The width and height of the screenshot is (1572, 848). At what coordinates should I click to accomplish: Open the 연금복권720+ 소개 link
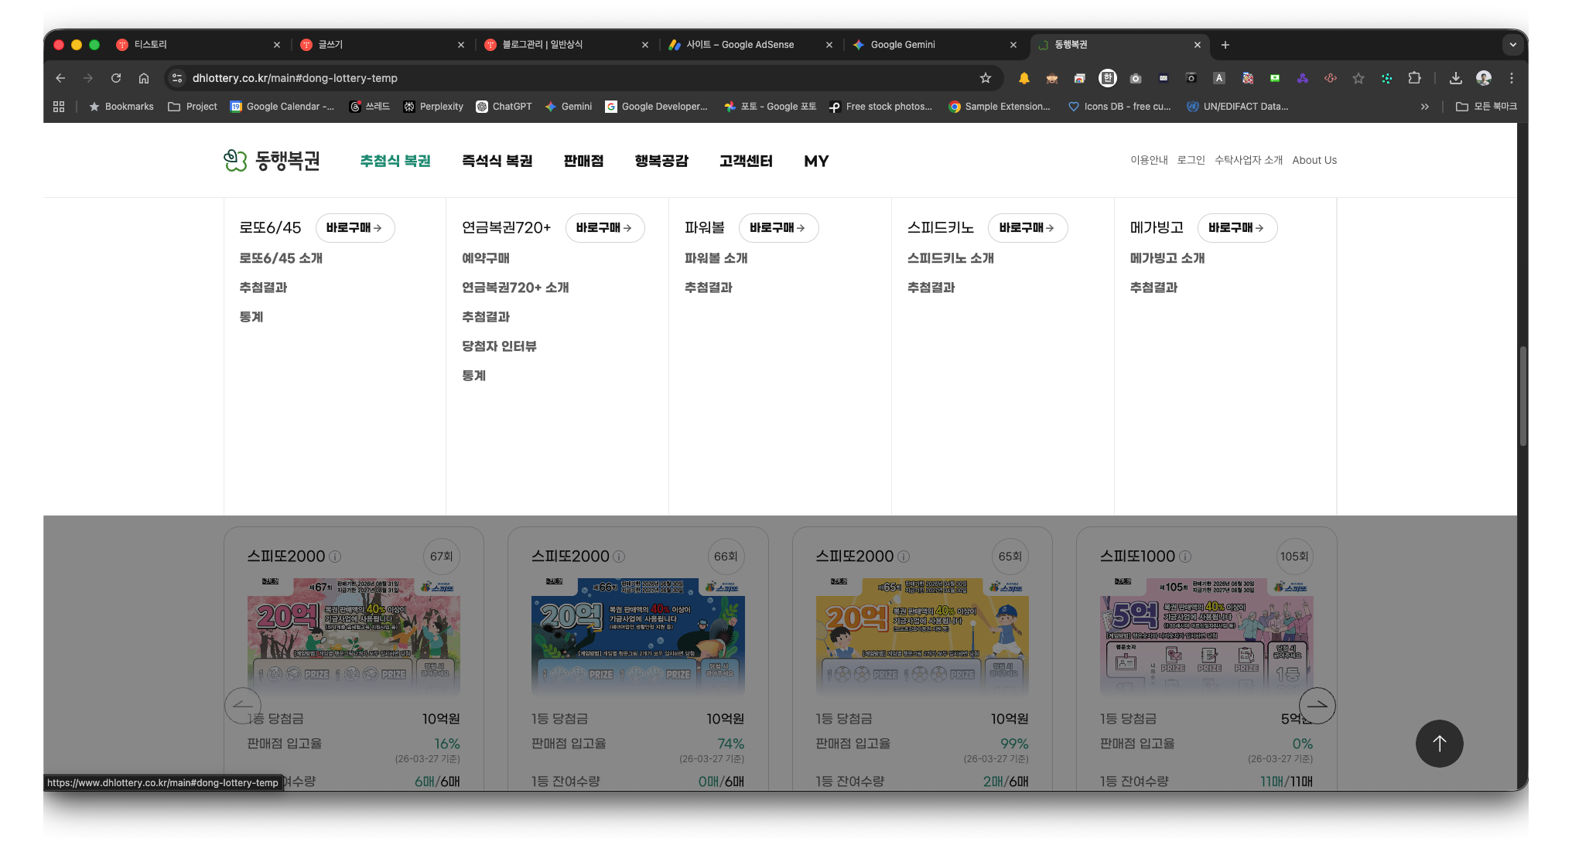click(x=515, y=288)
